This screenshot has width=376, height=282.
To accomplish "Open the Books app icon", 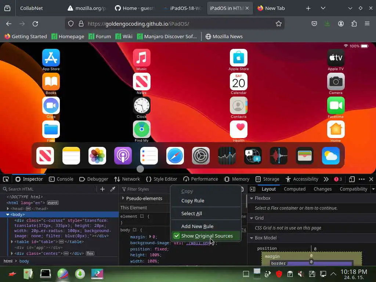I will coord(51,82).
